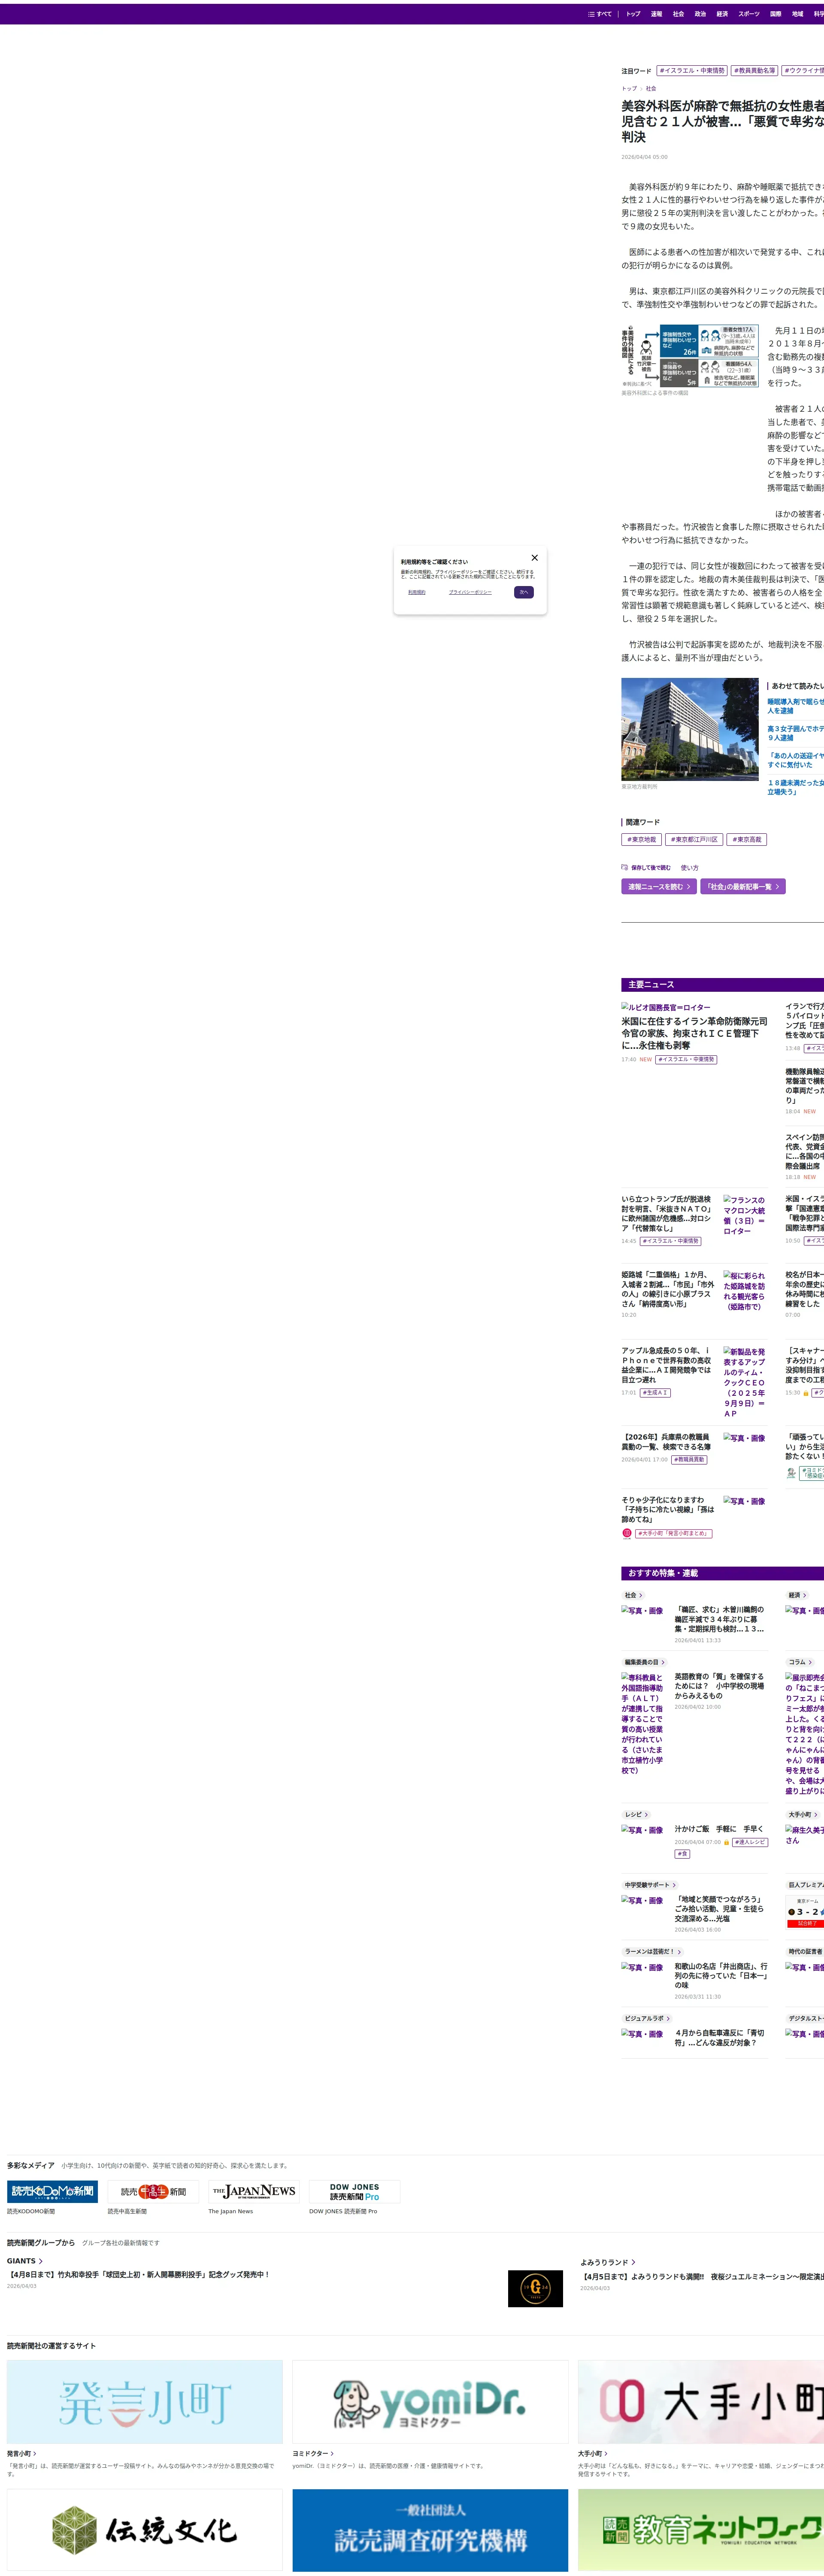Image resolution: width=824 pixels, height=2576 pixels.
Task: Click the #東京高裁 related tag
Action: tap(747, 840)
